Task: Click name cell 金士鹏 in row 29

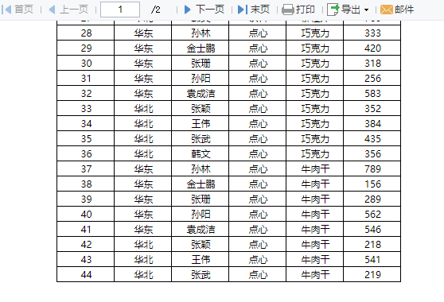Action: click(x=200, y=48)
